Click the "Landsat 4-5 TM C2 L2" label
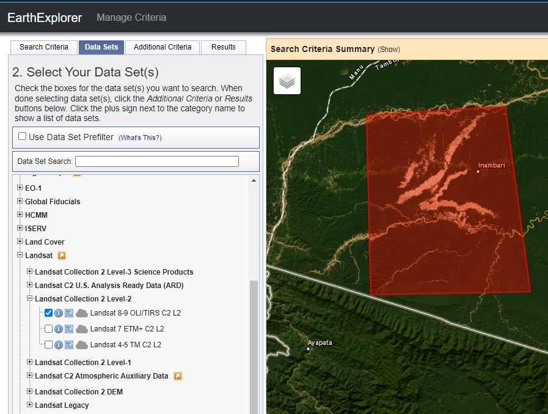 (x=126, y=345)
